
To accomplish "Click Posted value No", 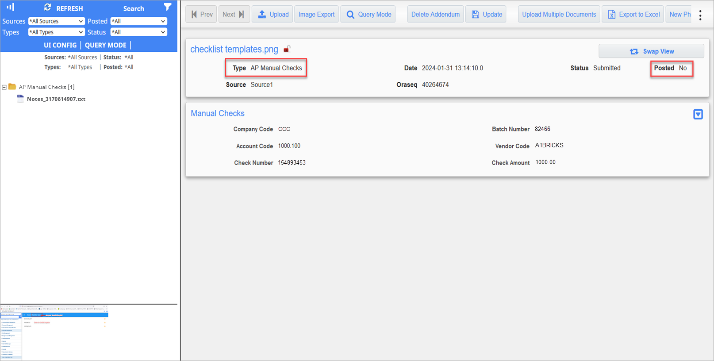I will [683, 68].
